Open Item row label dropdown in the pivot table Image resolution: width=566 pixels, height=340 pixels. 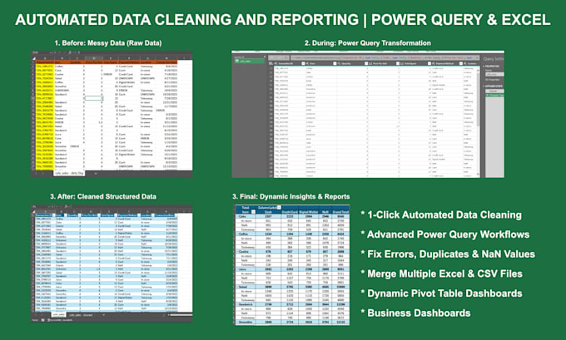pyautogui.click(x=253, y=212)
